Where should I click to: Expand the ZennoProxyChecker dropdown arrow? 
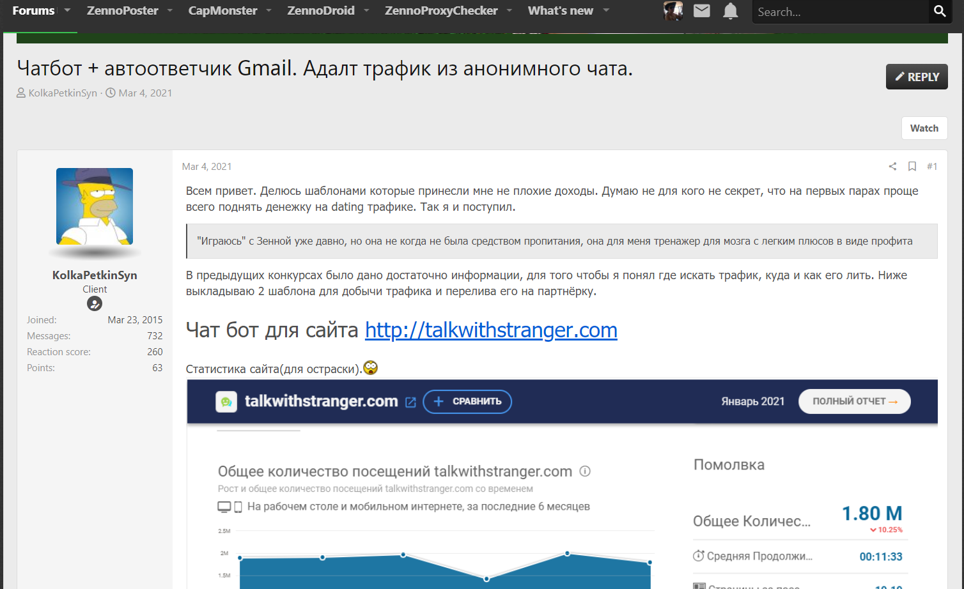pyautogui.click(x=509, y=10)
